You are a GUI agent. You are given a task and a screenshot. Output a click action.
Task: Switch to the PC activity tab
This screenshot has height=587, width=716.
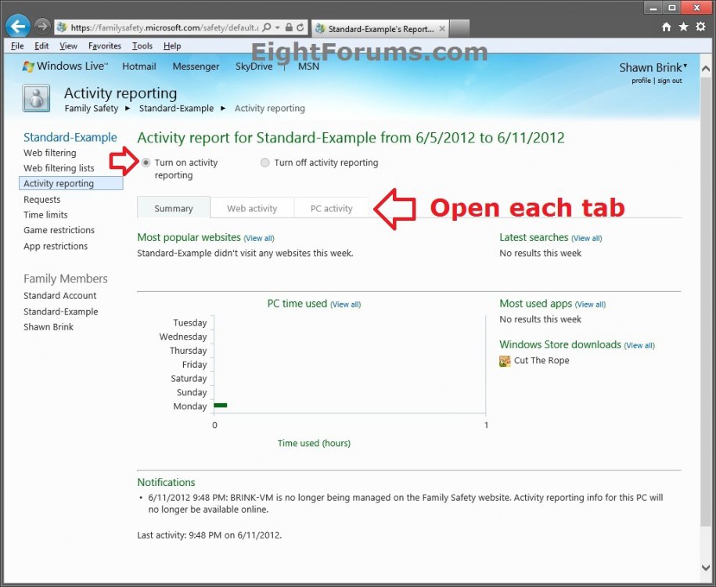click(x=331, y=208)
